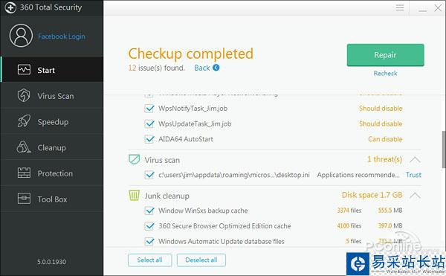Click the Applications recommended description text

pyautogui.click(x=358, y=175)
